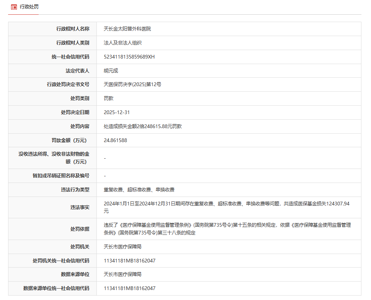Select the 数据来源单位统一社会信用代码 code value
The height and width of the screenshot is (300, 371).
[x=130, y=288]
